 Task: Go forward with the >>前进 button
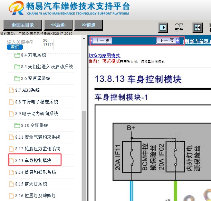pyautogui.click(x=88, y=25)
